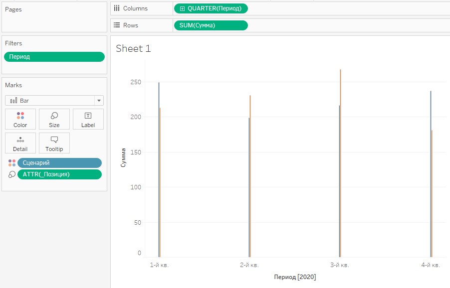Click the Pages shelf label
Screen dimensions: 450x288
(x=13, y=9)
